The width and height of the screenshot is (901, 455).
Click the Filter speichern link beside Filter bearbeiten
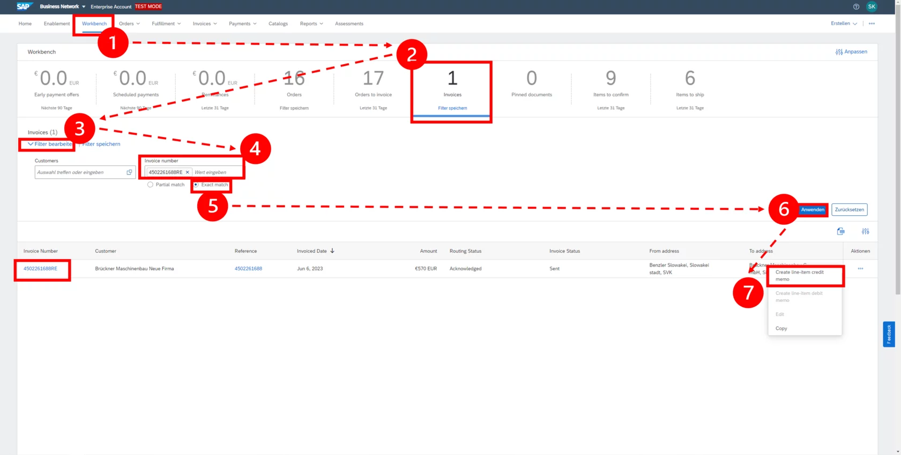click(x=101, y=144)
